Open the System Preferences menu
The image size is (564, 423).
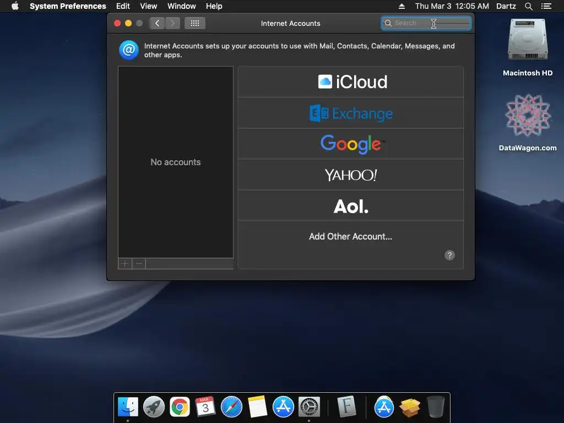tap(68, 6)
